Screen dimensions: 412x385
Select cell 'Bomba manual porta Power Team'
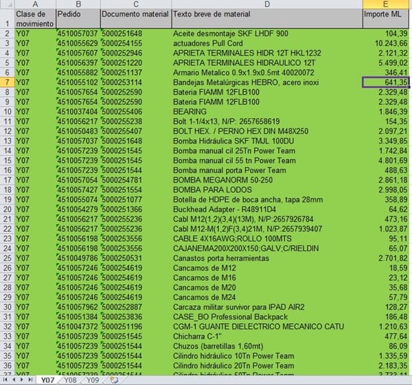[x=267, y=170]
